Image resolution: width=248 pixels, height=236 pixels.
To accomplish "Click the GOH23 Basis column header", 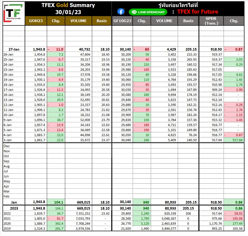I will pyautogui.click(x=102, y=21).
